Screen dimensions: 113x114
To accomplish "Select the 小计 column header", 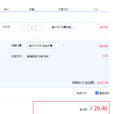I will point(96,9).
